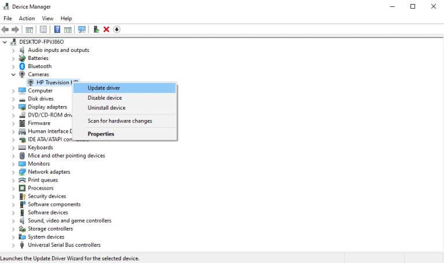Expand Sound, video and game controllers chevron

[x=13, y=221]
